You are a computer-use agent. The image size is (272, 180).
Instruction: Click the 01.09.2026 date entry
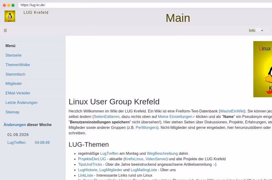[18, 135]
